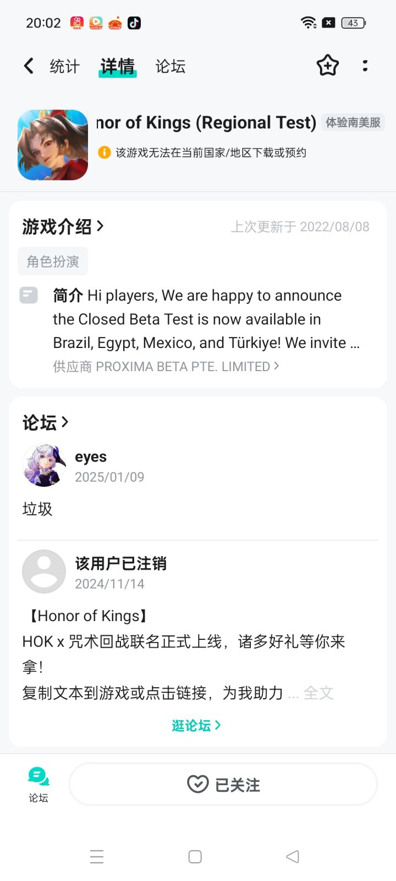Tap the deactivated user's gray avatar
The height and width of the screenshot is (881, 396).
(x=44, y=572)
